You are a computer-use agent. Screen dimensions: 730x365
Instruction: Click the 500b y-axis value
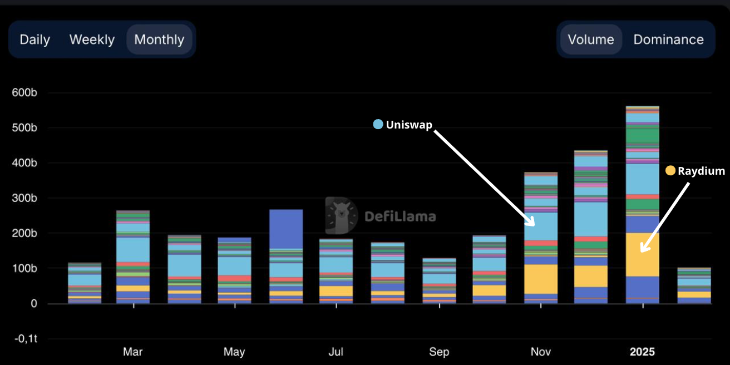tap(24, 128)
